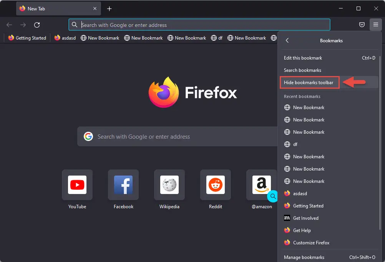Click the globe icon beside df in the toolbar
The image size is (385, 262).
coord(214,38)
